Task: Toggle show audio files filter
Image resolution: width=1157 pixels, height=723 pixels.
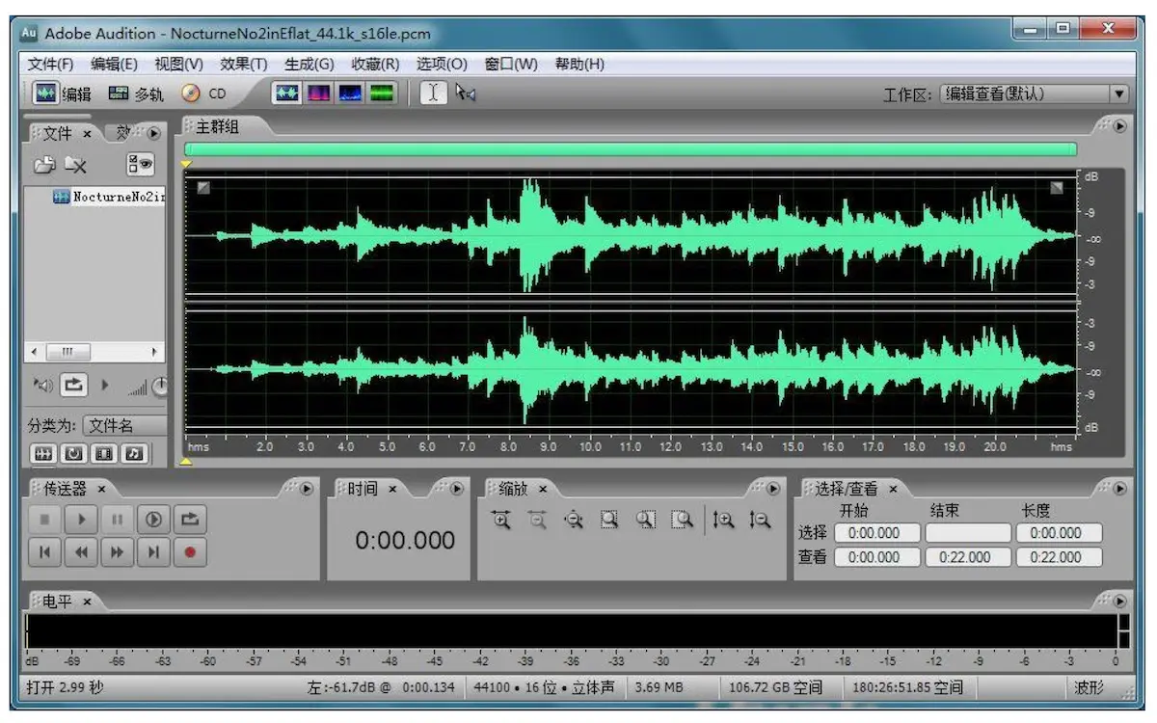Action: pos(41,453)
